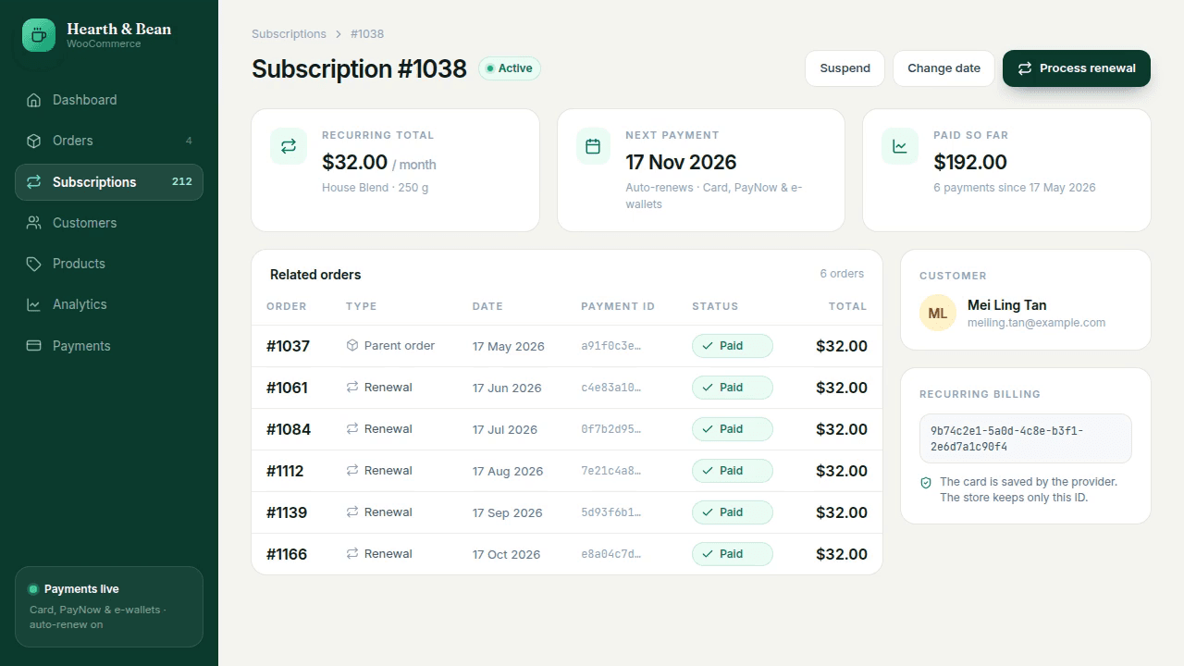Open the Subscriptions menu item
The height and width of the screenshot is (666, 1184).
(x=109, y=182)
